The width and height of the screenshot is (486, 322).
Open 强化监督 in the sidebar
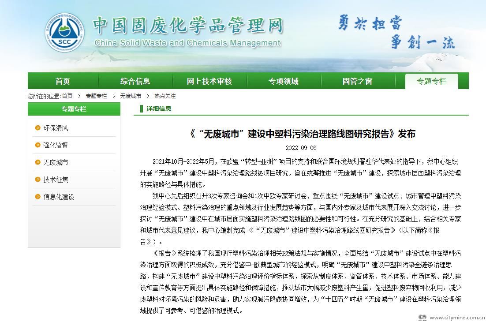click(56, 145)
